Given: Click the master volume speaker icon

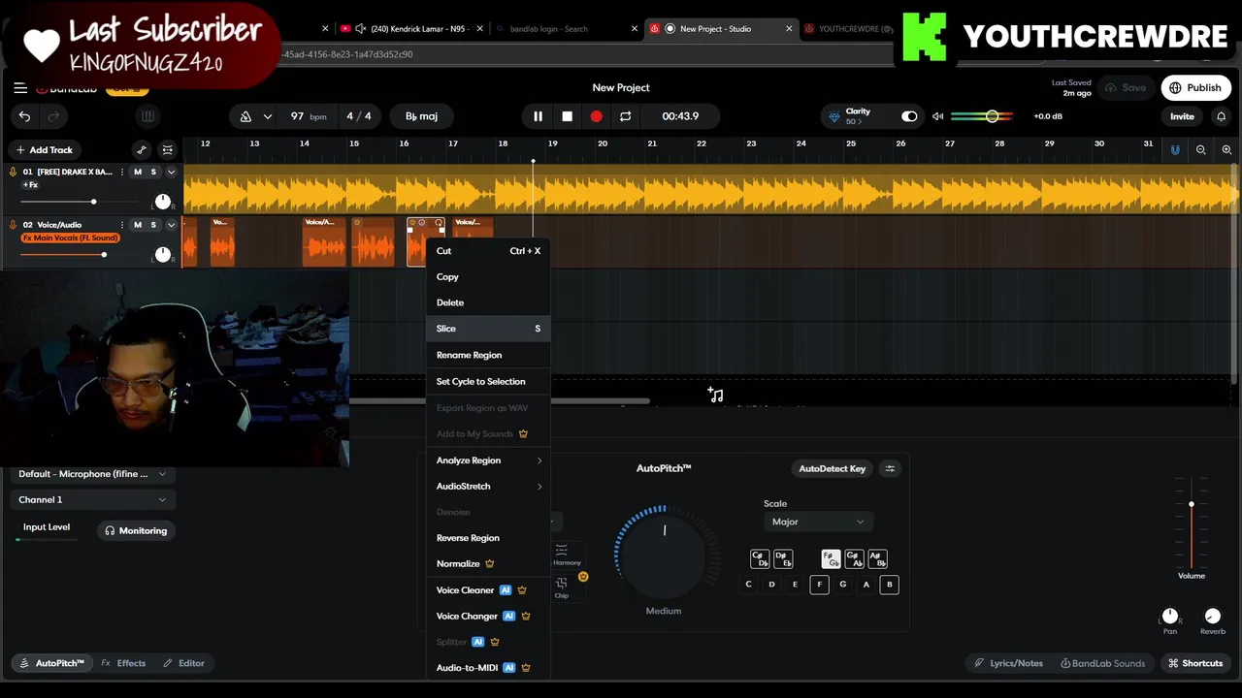Looking at the screenshot, I should (937, 116).
